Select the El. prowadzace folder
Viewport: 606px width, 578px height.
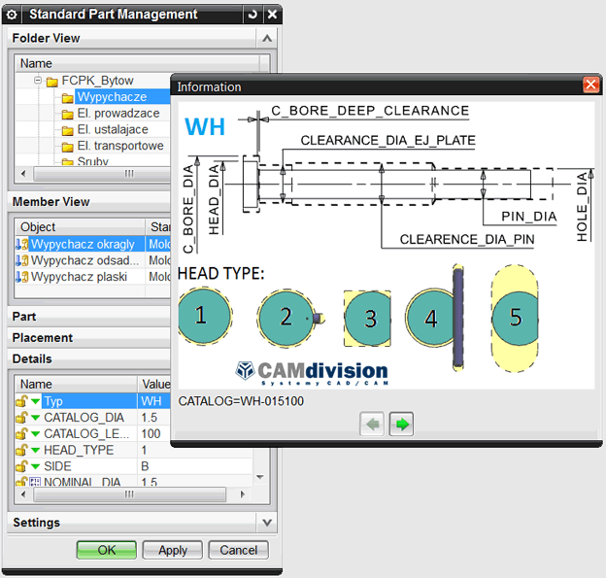118,114
